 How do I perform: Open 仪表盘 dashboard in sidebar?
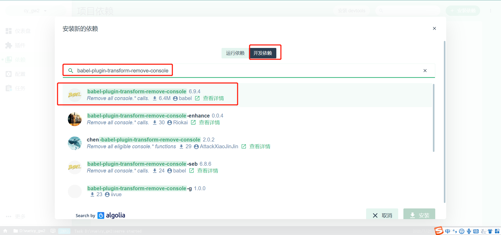pyautogui.click(x=18, y=31)
